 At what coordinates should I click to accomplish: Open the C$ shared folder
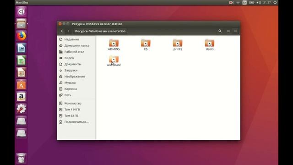[x=146, y=44]
